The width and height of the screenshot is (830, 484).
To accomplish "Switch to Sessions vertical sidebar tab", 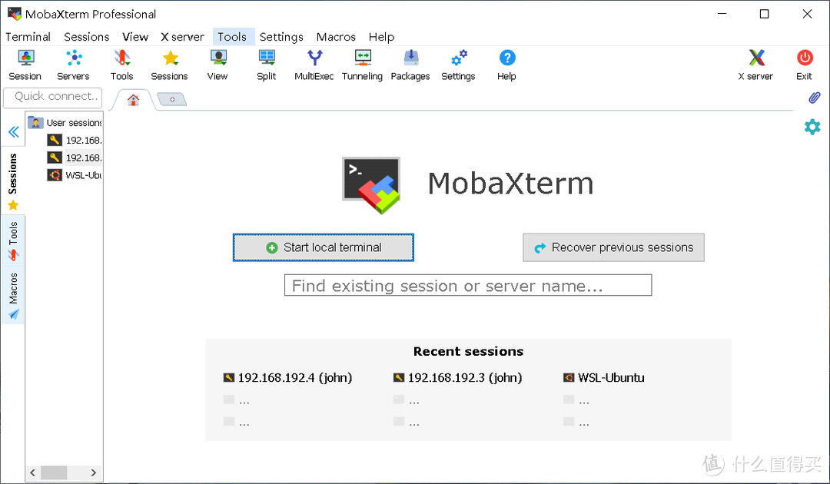I will point(13,181).
